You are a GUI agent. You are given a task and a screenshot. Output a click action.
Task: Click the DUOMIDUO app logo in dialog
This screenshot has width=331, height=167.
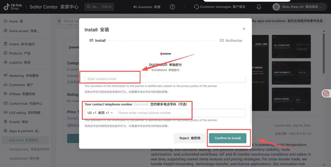click(x=165, y=54)
